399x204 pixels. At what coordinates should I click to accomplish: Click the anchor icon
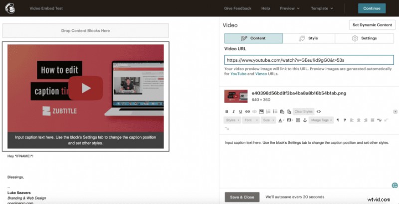click(x=305, y=120)
